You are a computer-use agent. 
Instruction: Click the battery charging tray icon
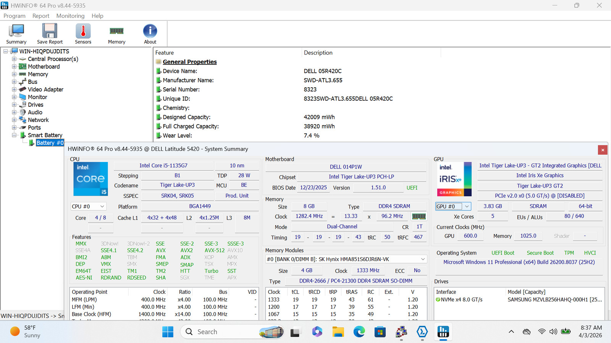tap(566, 332)
